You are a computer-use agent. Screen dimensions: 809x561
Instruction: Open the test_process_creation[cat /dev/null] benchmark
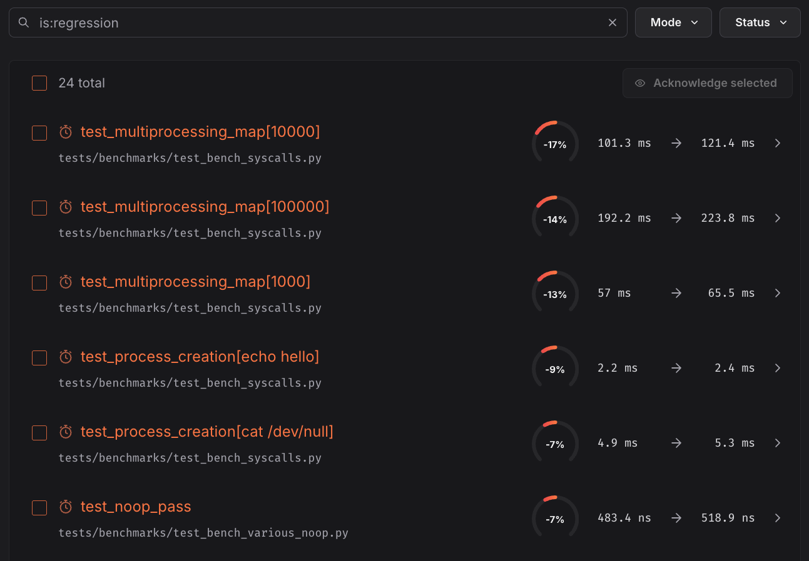pyautogui.click(x=206, y=431)
